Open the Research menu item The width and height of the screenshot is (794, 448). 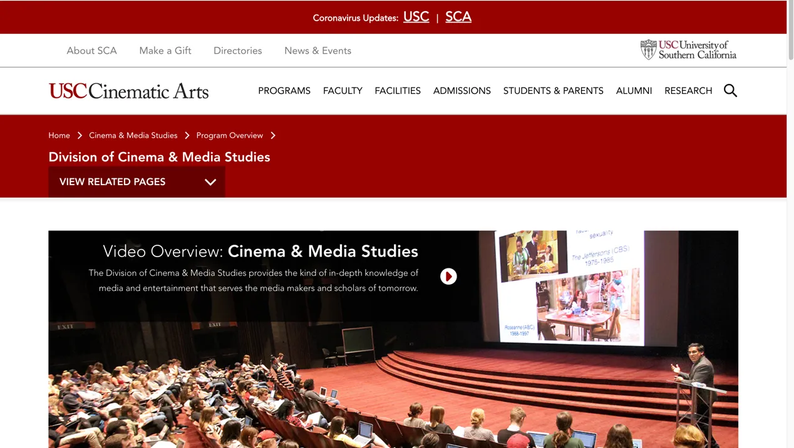pos(688,91)
